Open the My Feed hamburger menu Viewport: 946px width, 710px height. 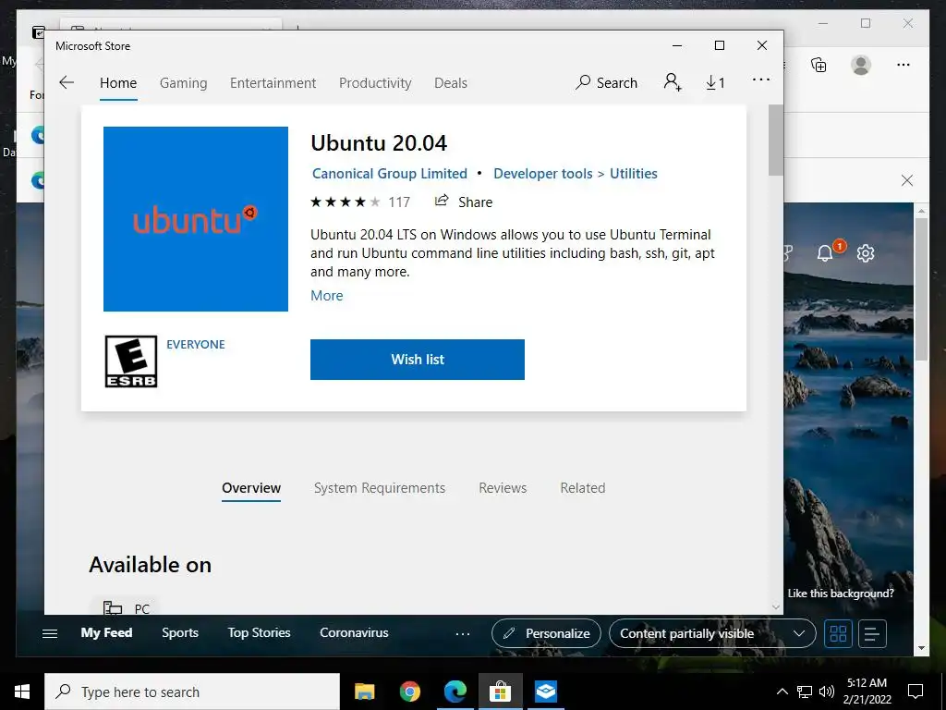coord(50,633)
